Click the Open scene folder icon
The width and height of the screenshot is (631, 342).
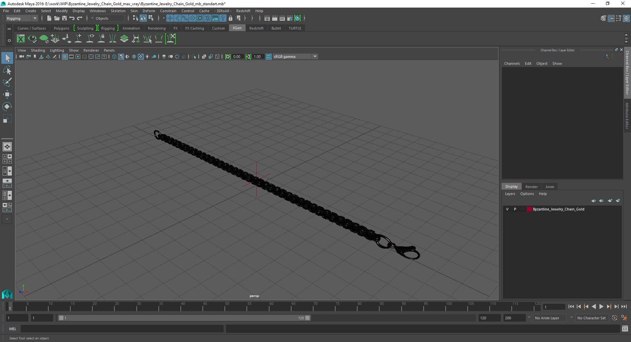(x=57, y=18)
